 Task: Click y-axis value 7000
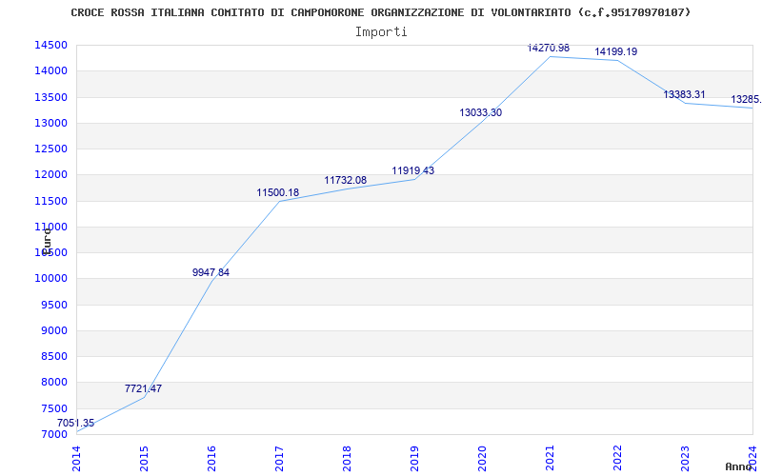(53, 434)
